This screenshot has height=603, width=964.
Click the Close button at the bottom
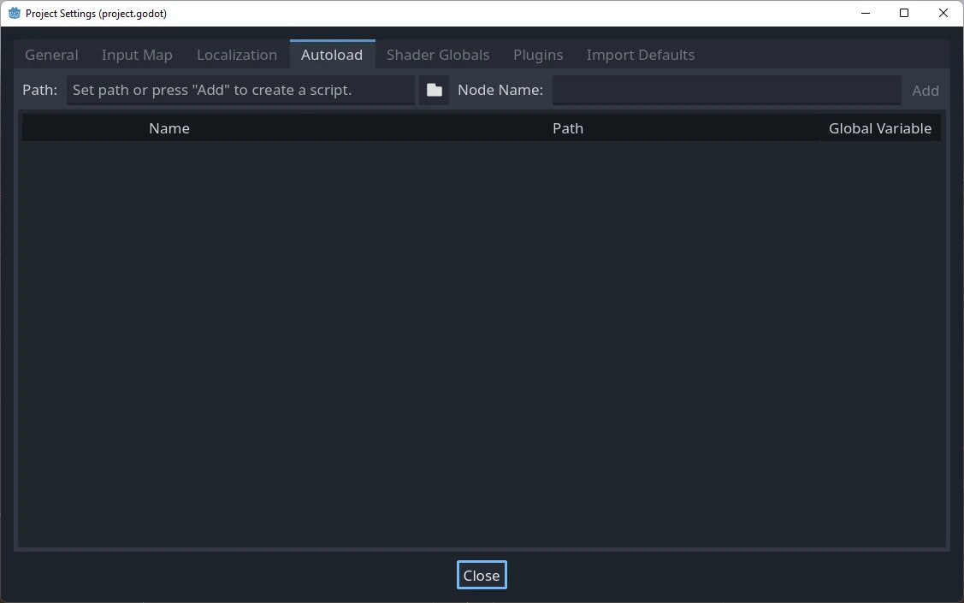pyautogui.click(x=481, y=575)
